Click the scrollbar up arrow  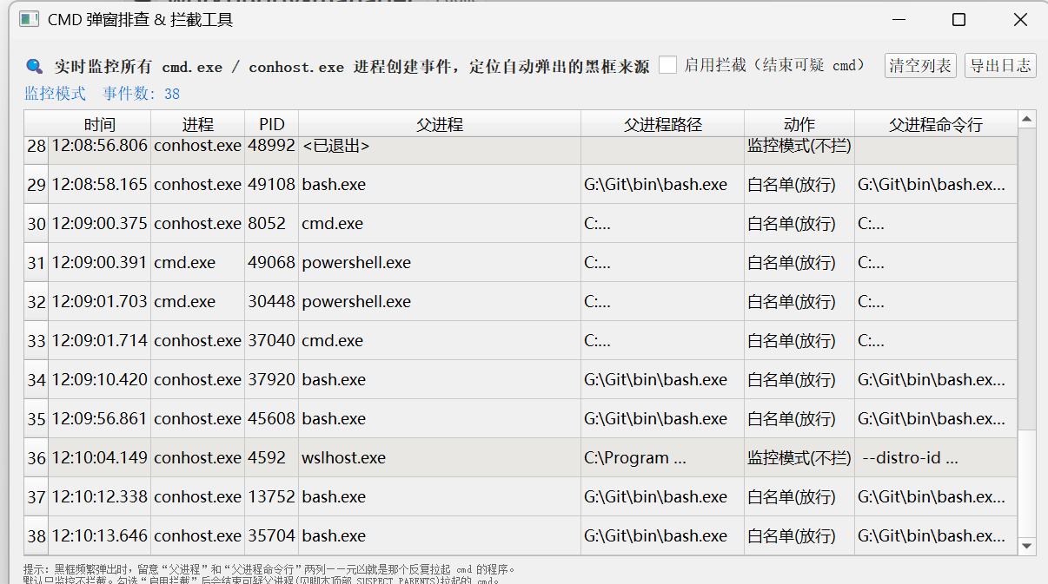[1027, 120]
